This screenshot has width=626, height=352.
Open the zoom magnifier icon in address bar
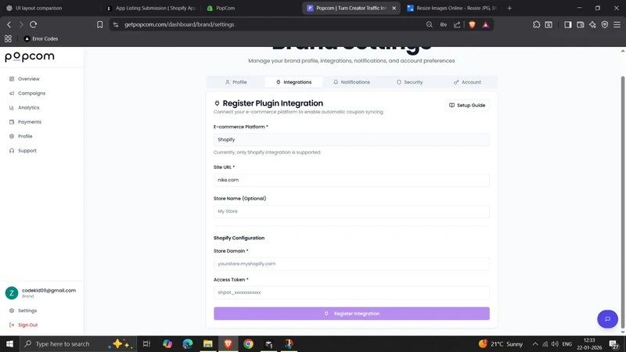(429, 24)
